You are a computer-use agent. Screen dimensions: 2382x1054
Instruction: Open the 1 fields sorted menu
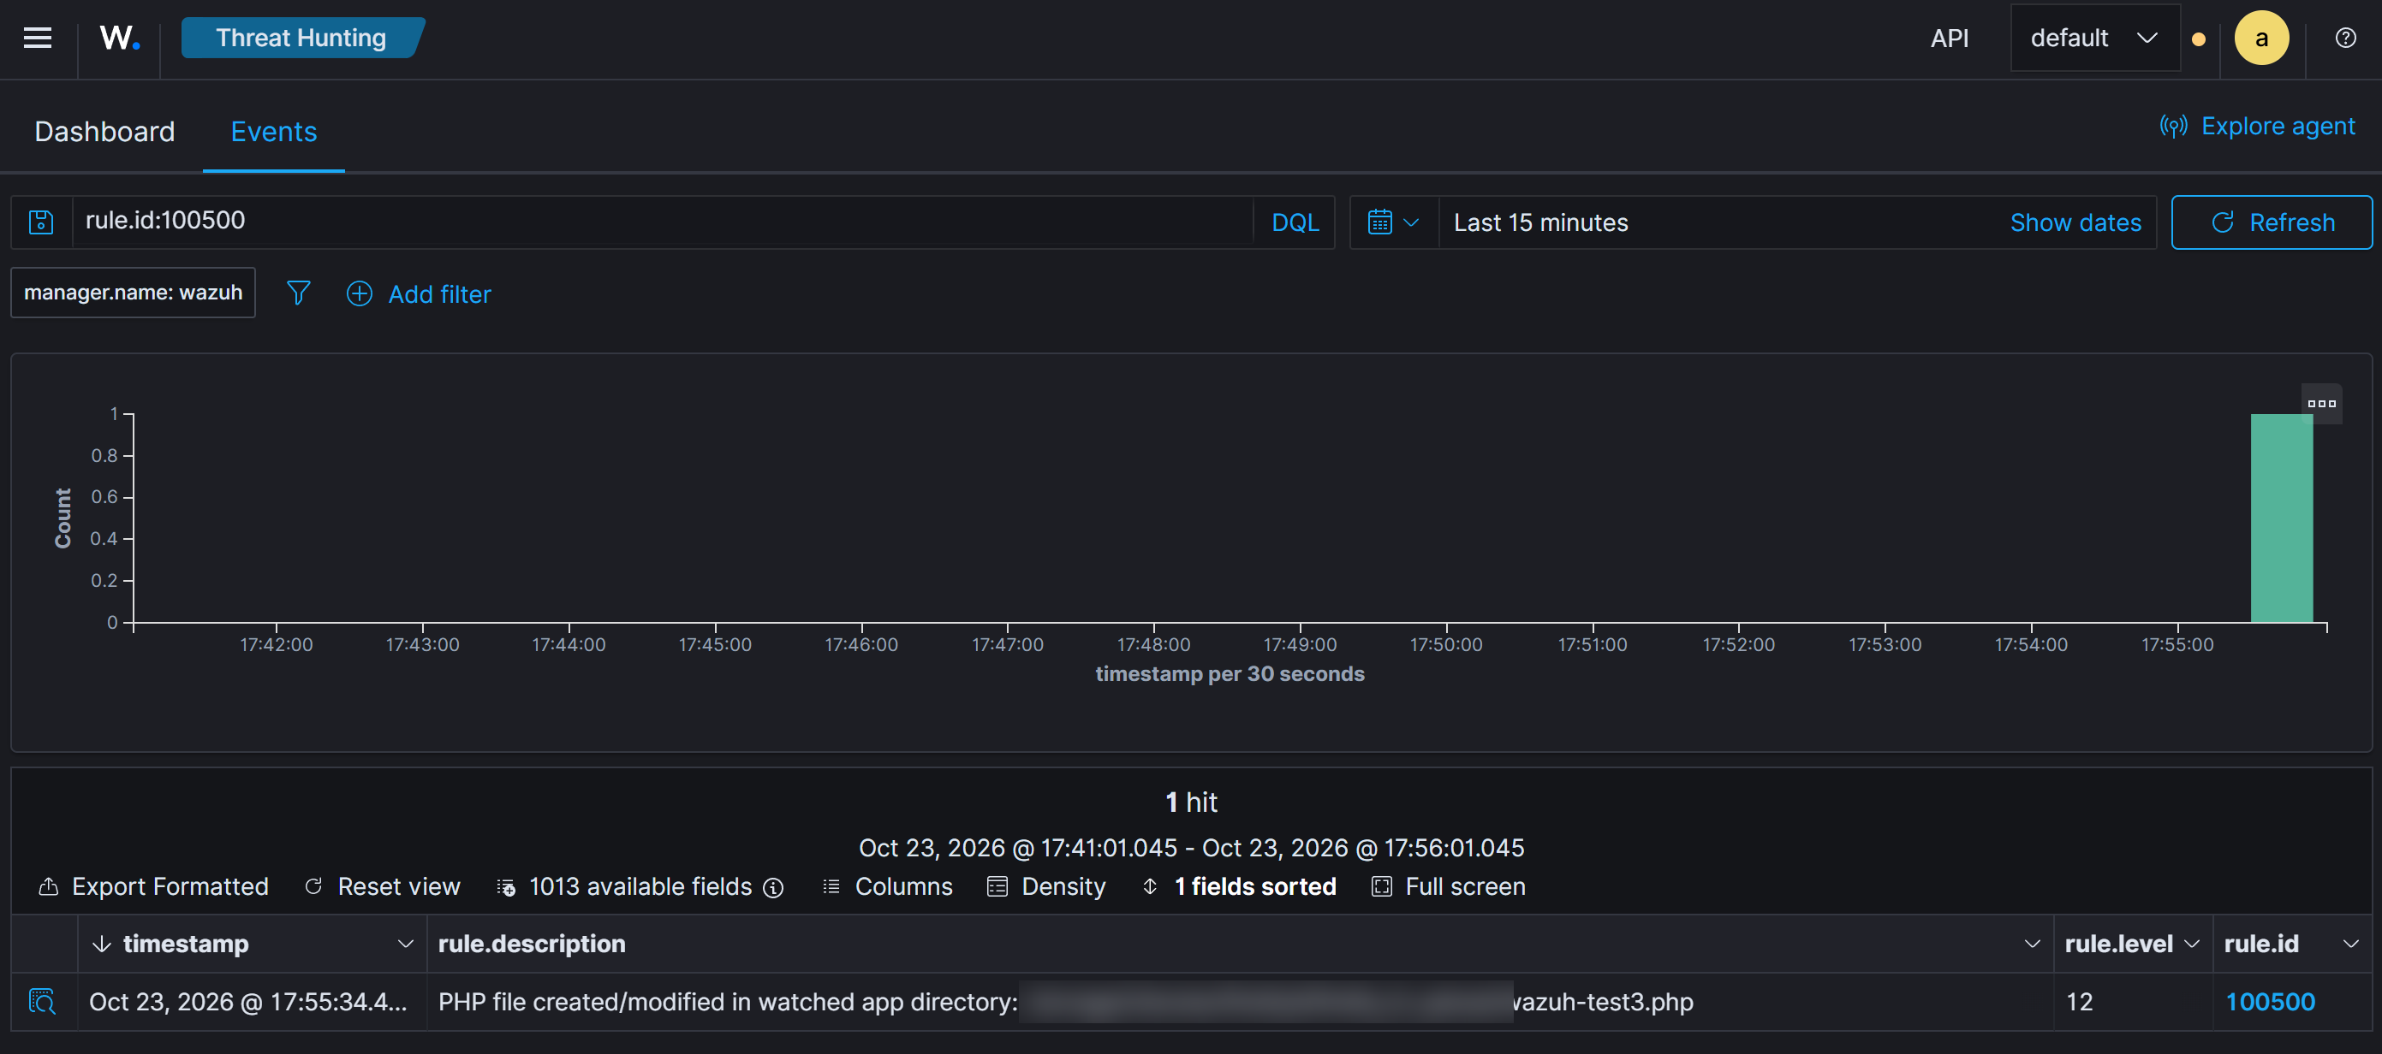(x=1239, y=887)
